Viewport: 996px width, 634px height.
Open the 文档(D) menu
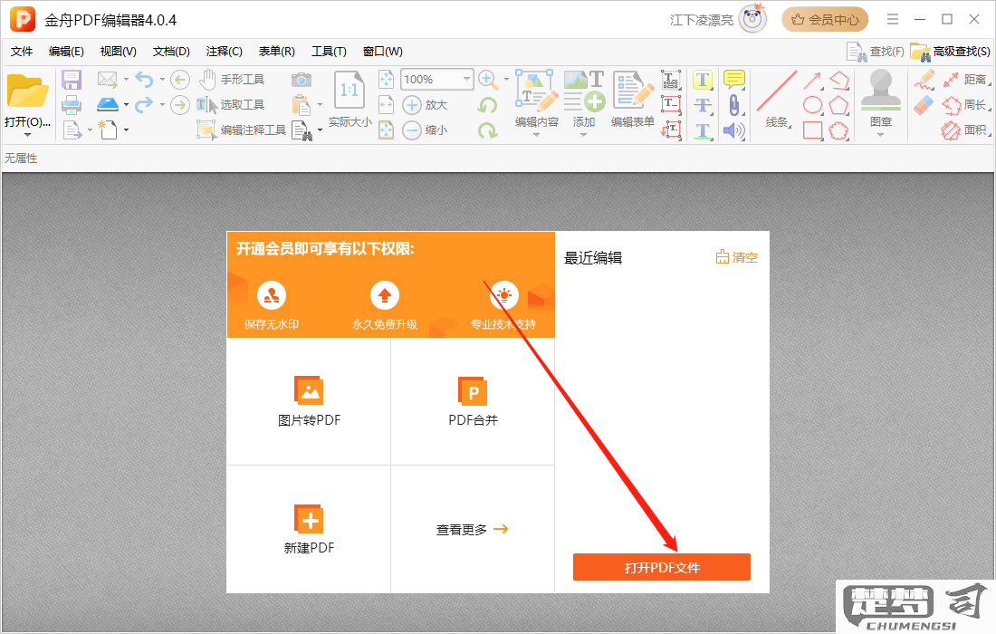(x=171, y=52)
